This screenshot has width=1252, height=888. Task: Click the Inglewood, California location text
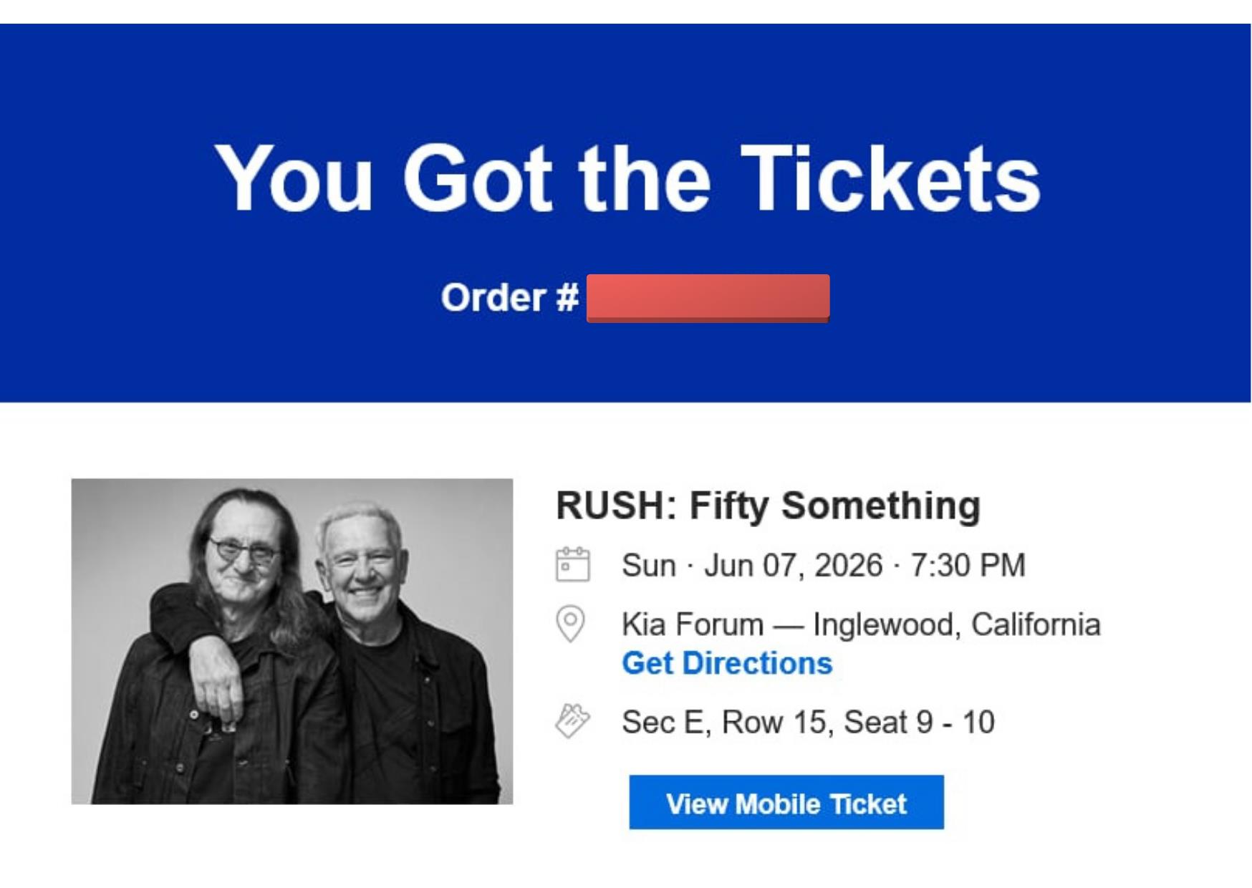click(956, 624)
